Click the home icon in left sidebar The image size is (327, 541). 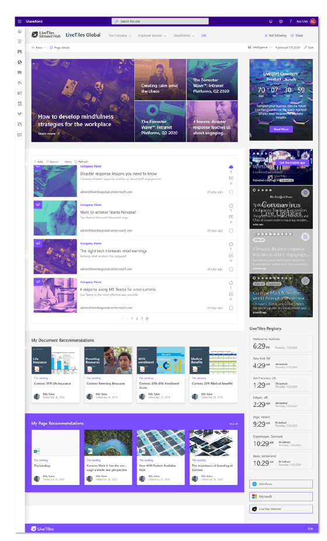tap(20, 32)
